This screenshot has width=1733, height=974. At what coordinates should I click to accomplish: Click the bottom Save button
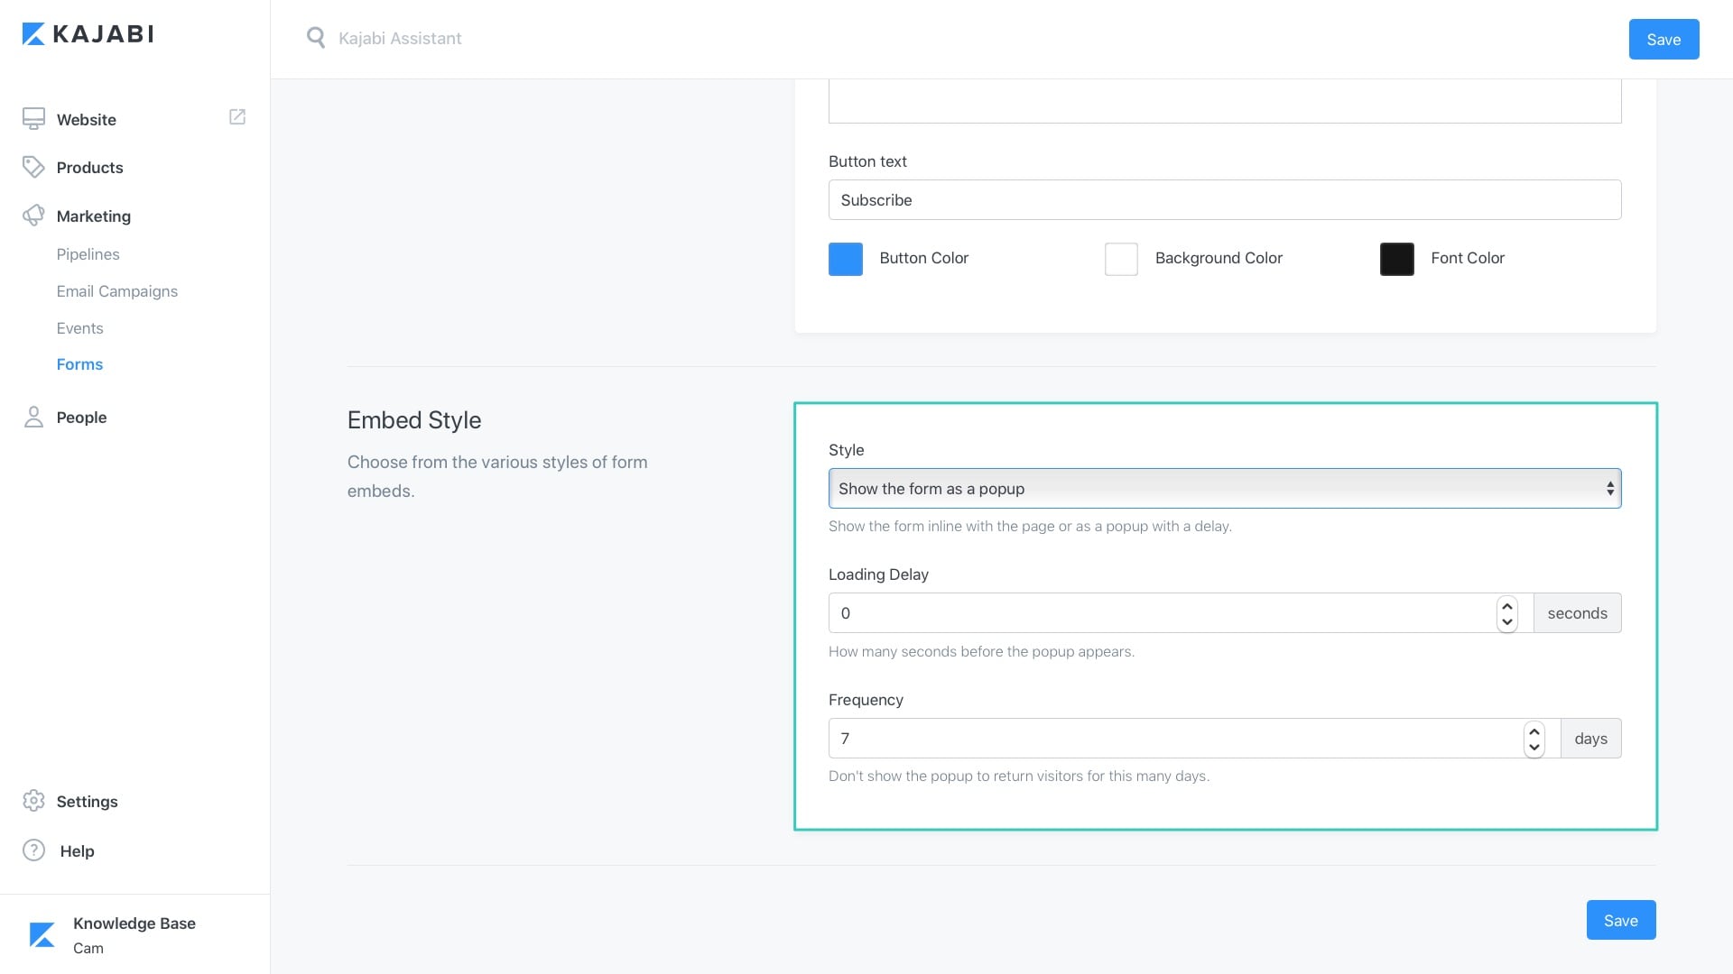1620,920
